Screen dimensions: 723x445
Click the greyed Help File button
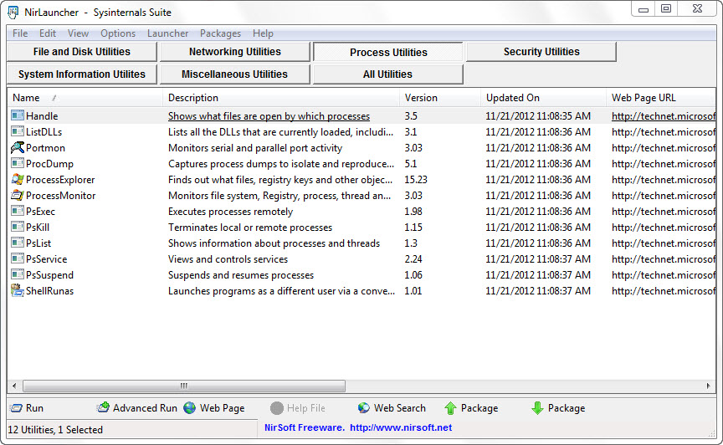[x=298, y=408]
